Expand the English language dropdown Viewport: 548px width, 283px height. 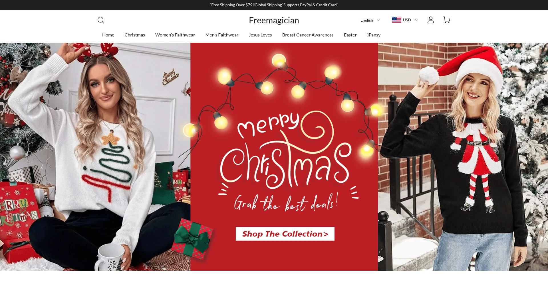(x=370, y=20)
